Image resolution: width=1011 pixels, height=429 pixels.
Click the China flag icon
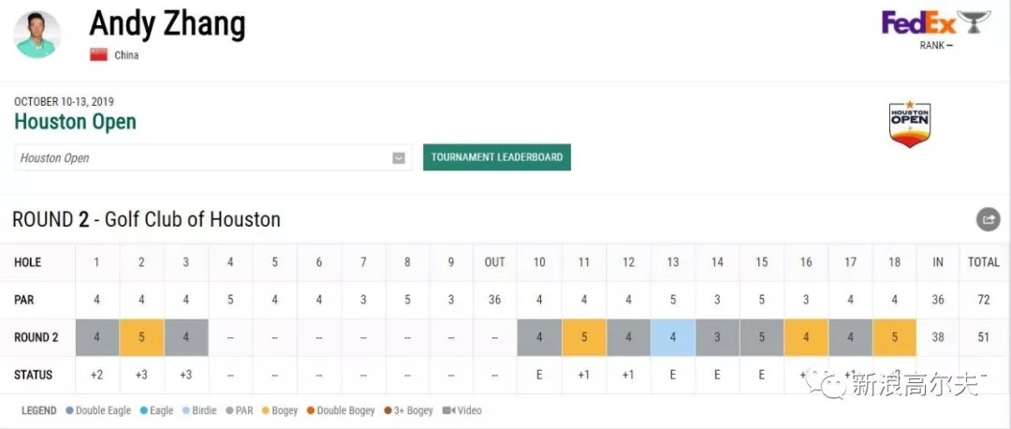click(x=98, y=55)
